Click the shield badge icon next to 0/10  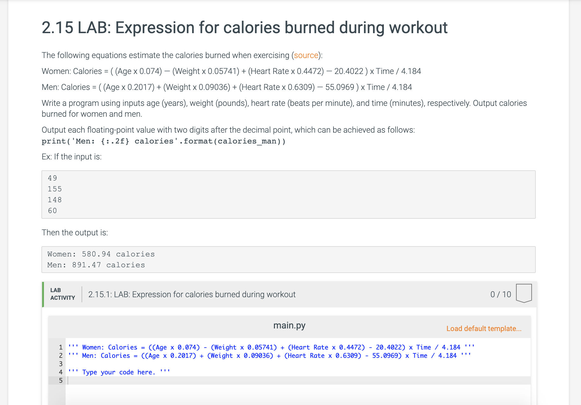(x=524, y=293)
